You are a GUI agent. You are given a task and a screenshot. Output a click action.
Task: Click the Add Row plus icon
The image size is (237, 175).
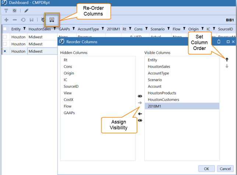pyautogui.click(x=6, y=19)
